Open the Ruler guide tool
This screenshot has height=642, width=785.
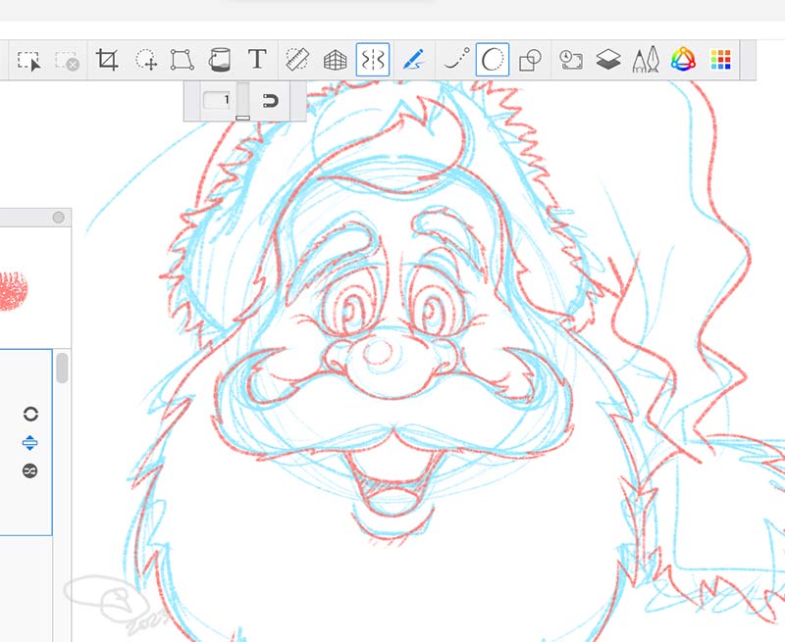point(297,60)
